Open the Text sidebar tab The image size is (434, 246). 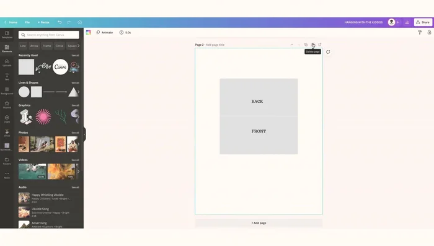coord(7,77)
